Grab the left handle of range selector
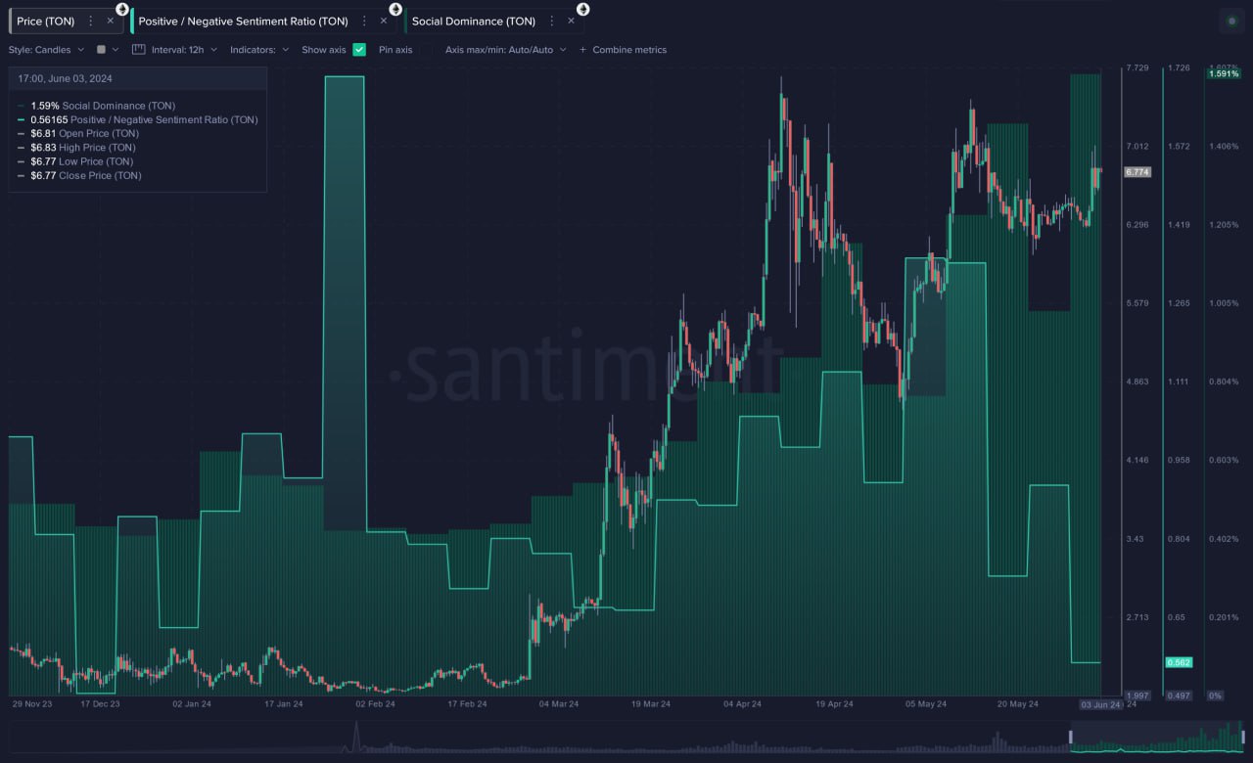 tap(1071, 737)
